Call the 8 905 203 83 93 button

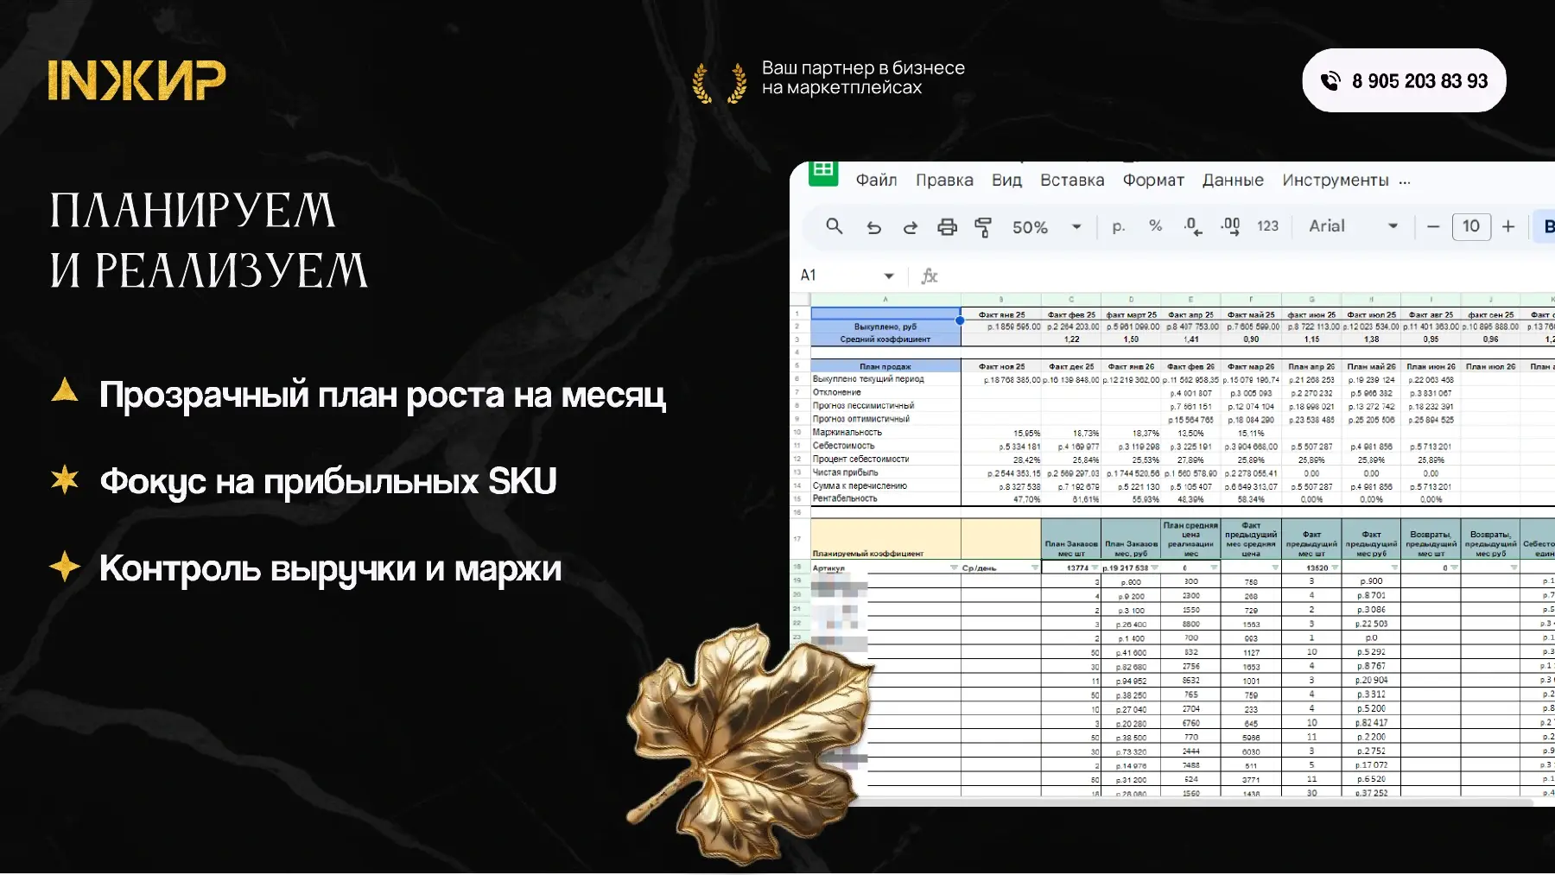pos(1404,80)
